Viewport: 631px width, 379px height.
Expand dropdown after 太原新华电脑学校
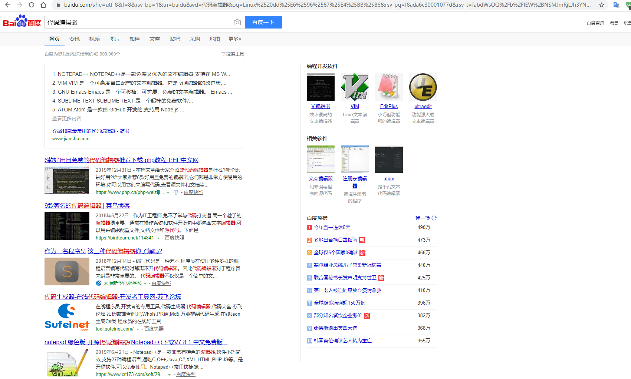coord(145,284)
